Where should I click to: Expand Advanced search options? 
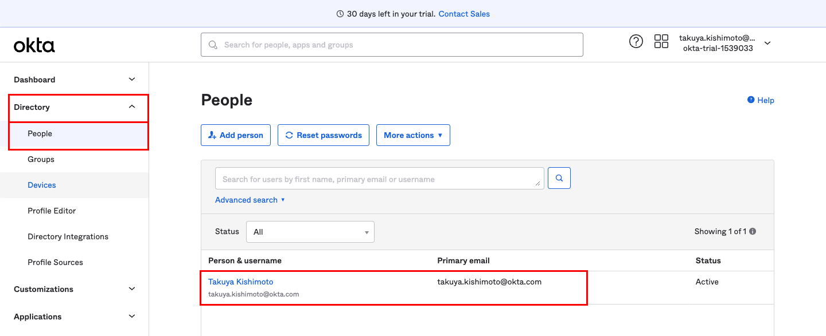point(250,200)
